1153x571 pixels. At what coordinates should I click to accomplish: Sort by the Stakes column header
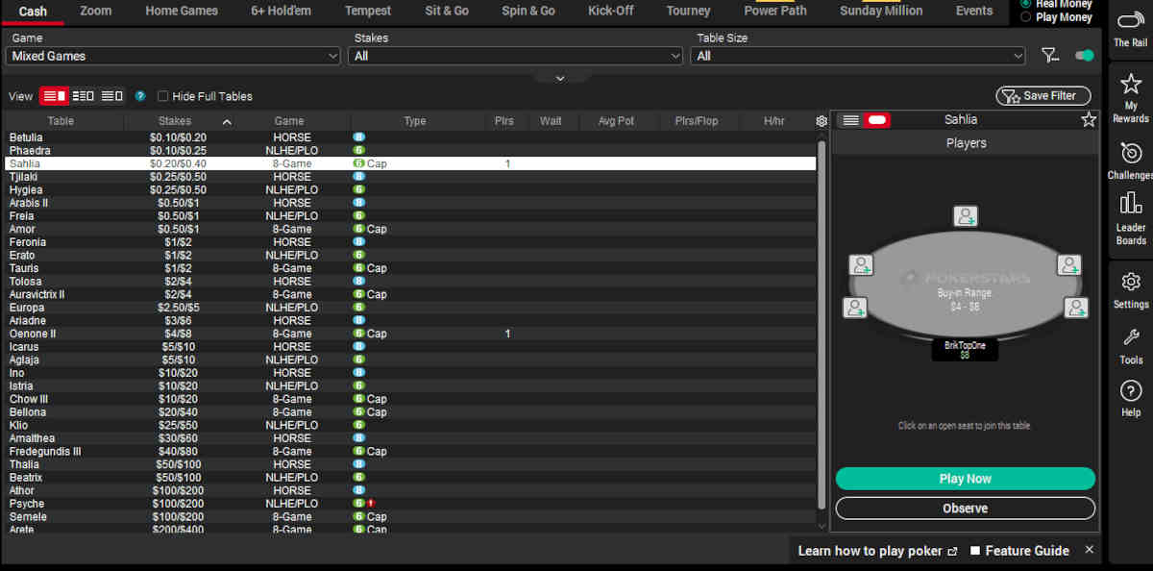click(175, 121)
